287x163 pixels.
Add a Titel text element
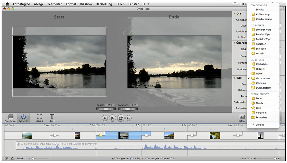(x=52, y=118)
